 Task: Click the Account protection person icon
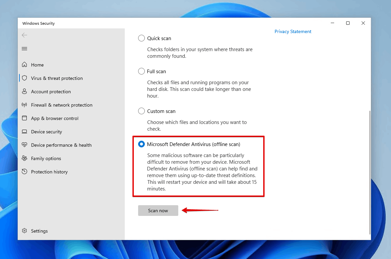(x=24, y=91)
